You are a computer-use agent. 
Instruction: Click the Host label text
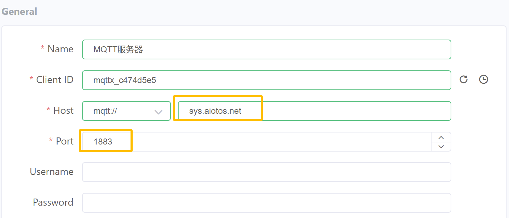tap(63, 111)
